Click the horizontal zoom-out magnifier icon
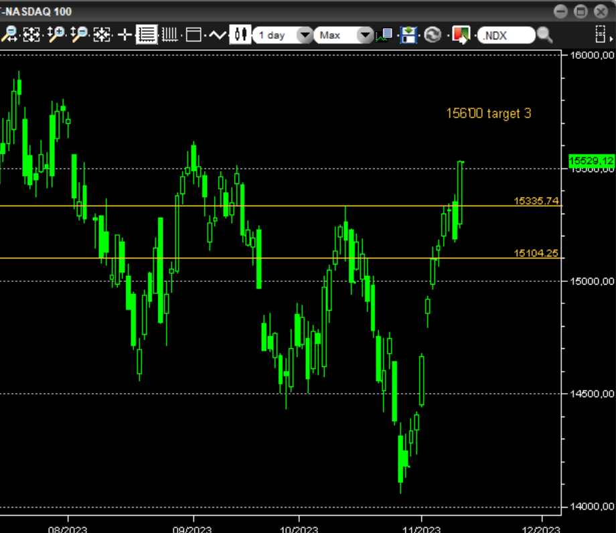The image size is (616, 533). tap(9, 35)
